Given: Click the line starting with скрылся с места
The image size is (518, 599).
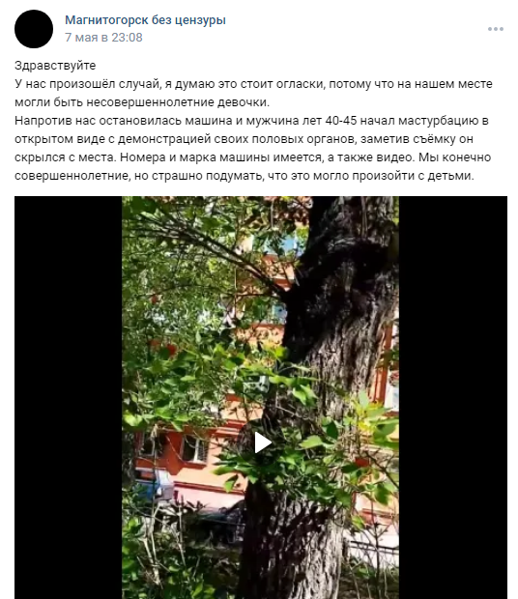Looking at the screenshot, I should pos(252,157).
